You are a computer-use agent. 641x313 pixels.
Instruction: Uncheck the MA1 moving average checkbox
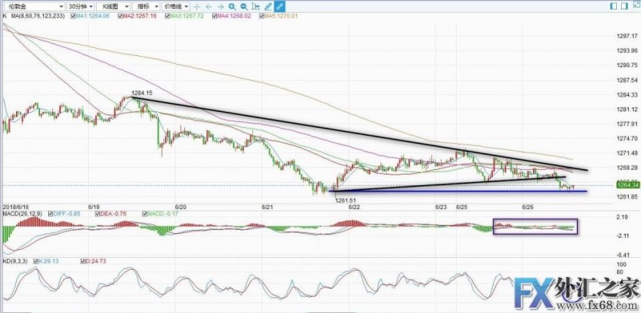pyautogui.click(x=73, y=16)
